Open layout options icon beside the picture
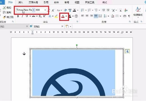This screenshot has height=101, width=146. 127,51
